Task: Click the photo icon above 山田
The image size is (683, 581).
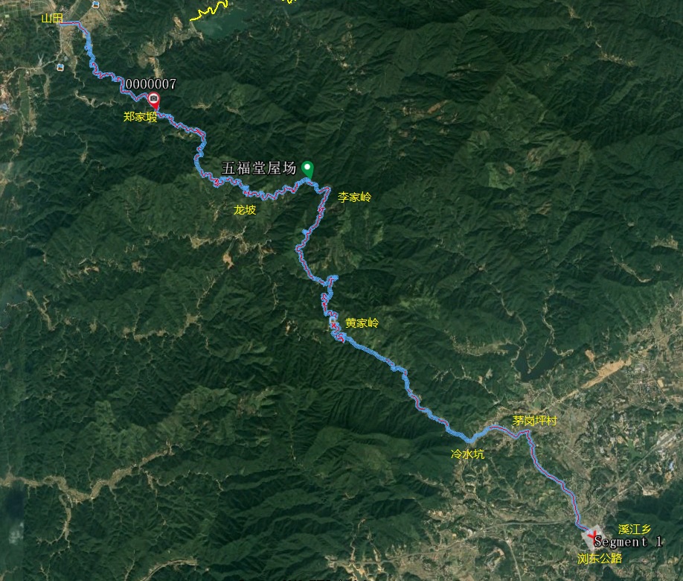Action: click(96, 4)
